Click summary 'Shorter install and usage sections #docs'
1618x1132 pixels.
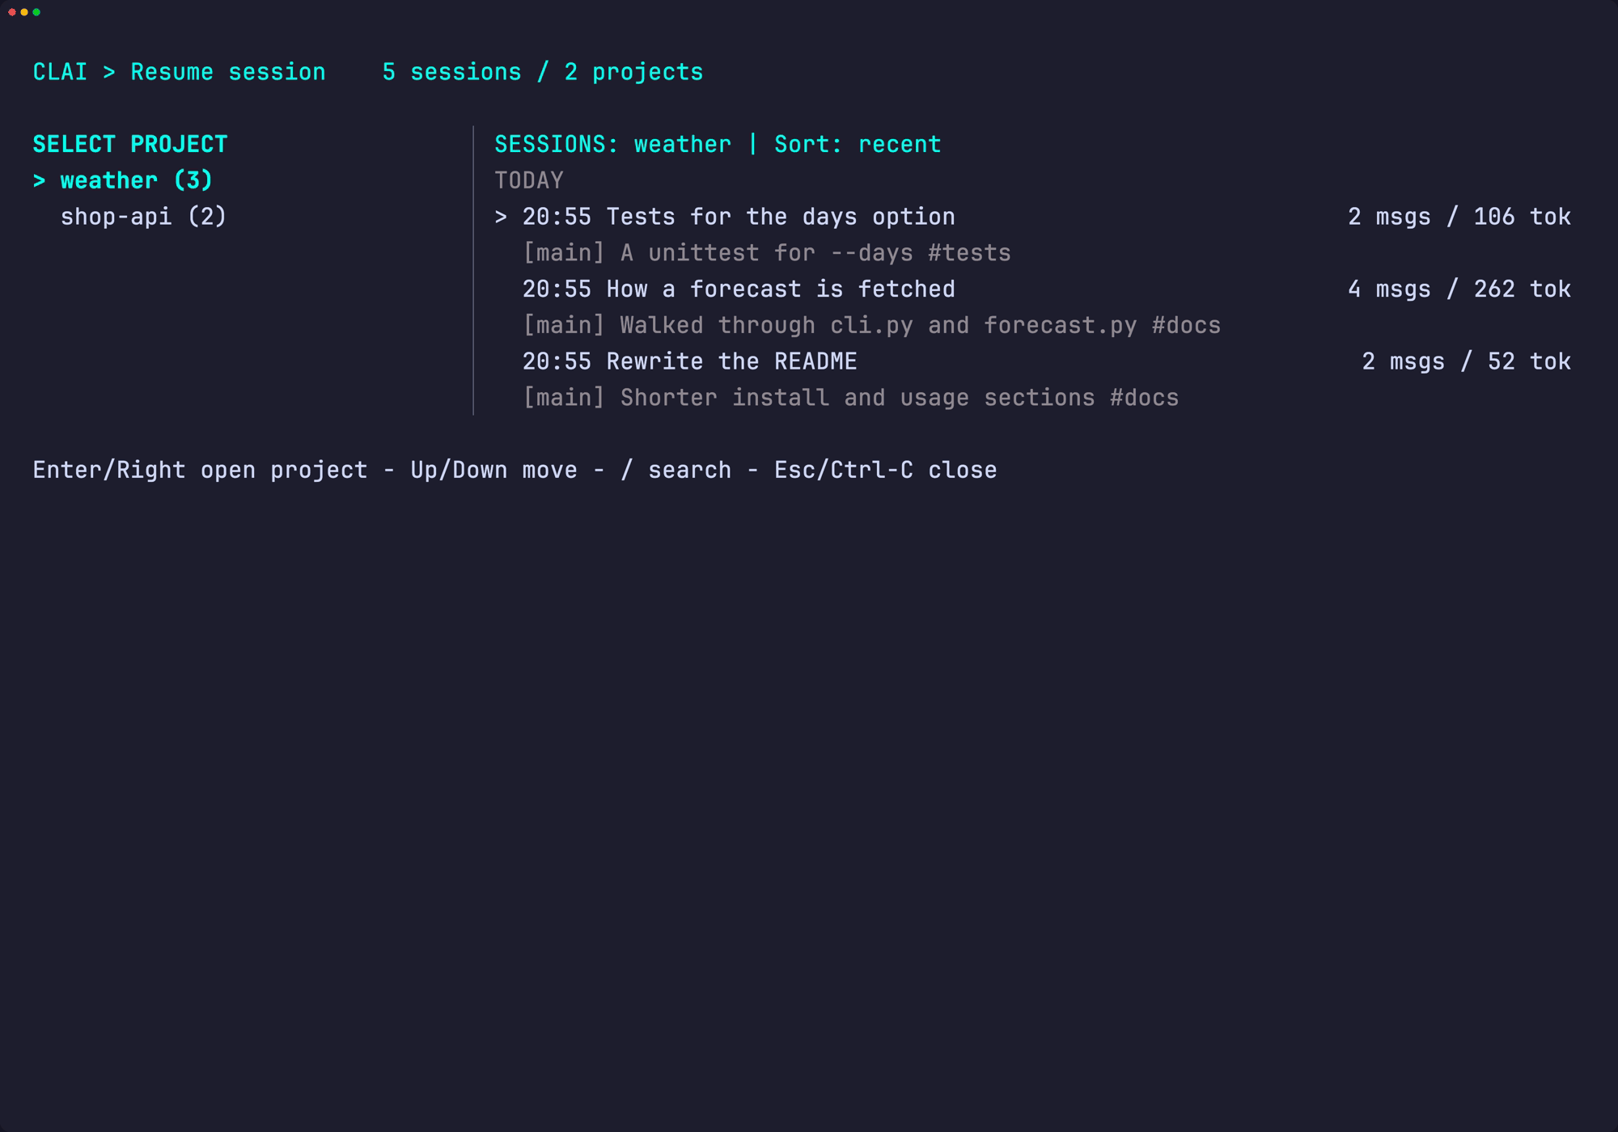pos(850,398)
